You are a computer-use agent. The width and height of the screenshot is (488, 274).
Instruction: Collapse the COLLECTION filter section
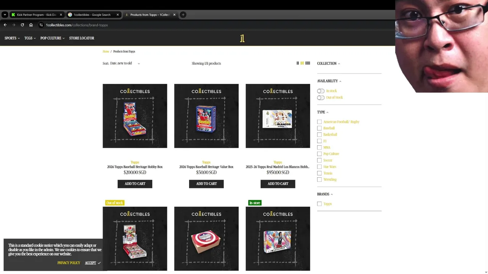[329, 64]
